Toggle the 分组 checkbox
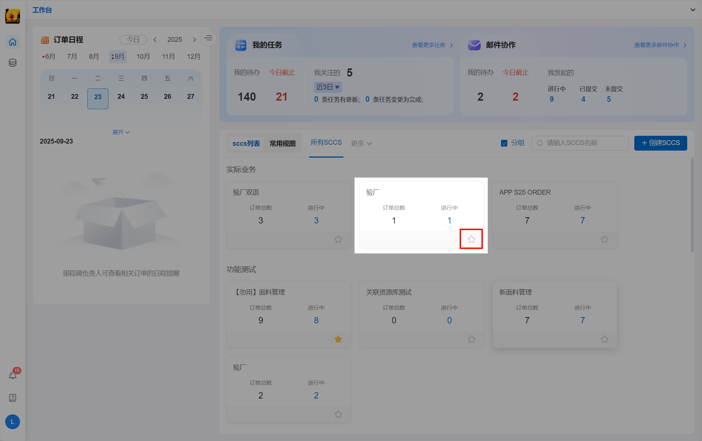This screenshot has height=441, width=702. coord(504,143)
